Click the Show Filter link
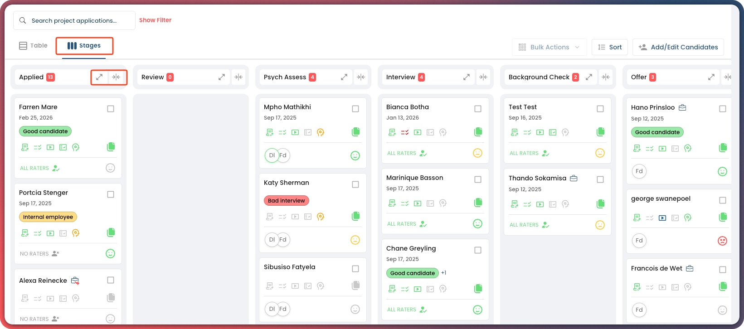 [x=155, y=20]
